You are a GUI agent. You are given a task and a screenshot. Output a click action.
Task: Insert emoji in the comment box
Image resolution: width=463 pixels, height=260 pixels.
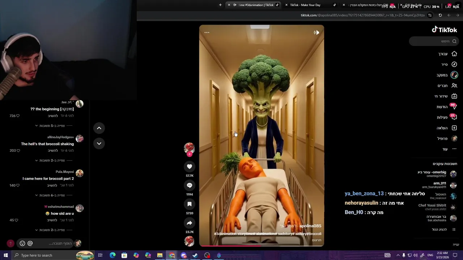click(x=22, y=243)
